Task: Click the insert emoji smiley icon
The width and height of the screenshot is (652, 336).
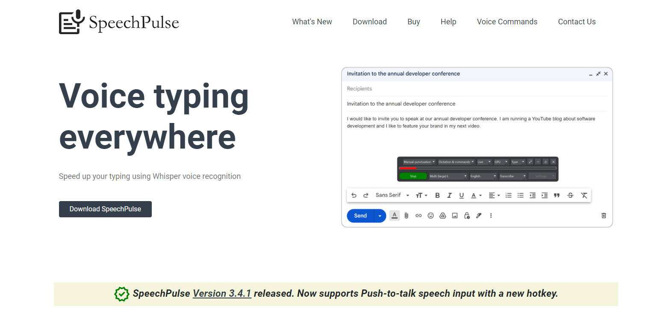Action: click(431, 216)
